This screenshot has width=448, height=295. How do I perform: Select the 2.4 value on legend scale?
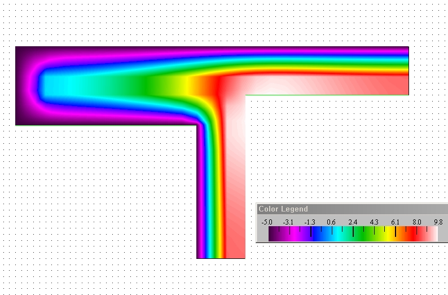(353, 222)
